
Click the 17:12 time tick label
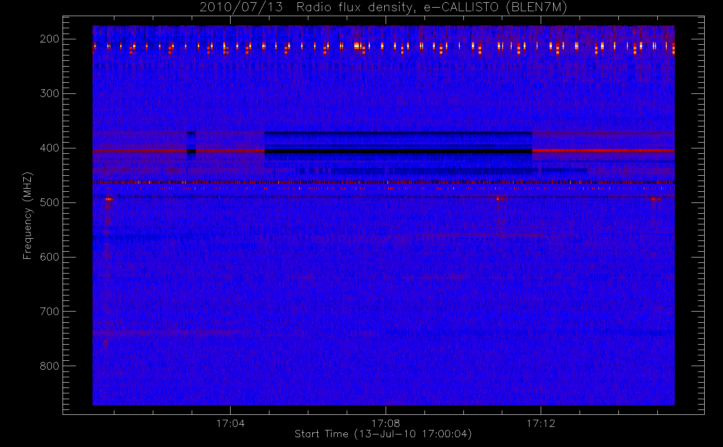pyautogui.click(x=541, y=423)
